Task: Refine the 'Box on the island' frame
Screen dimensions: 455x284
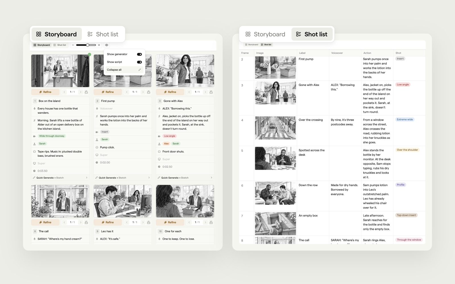Action: 45,92
